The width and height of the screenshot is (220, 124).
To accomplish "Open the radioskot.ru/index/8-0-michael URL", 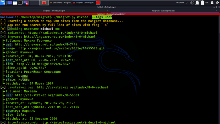I will coord(62,33).
